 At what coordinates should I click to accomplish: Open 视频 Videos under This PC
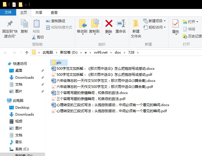(x=16, y=121)
